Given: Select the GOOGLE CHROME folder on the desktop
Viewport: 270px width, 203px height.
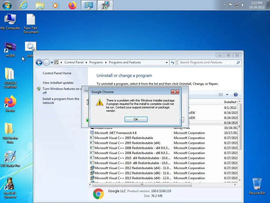Looking at the screenshot, I should [10, 78].
